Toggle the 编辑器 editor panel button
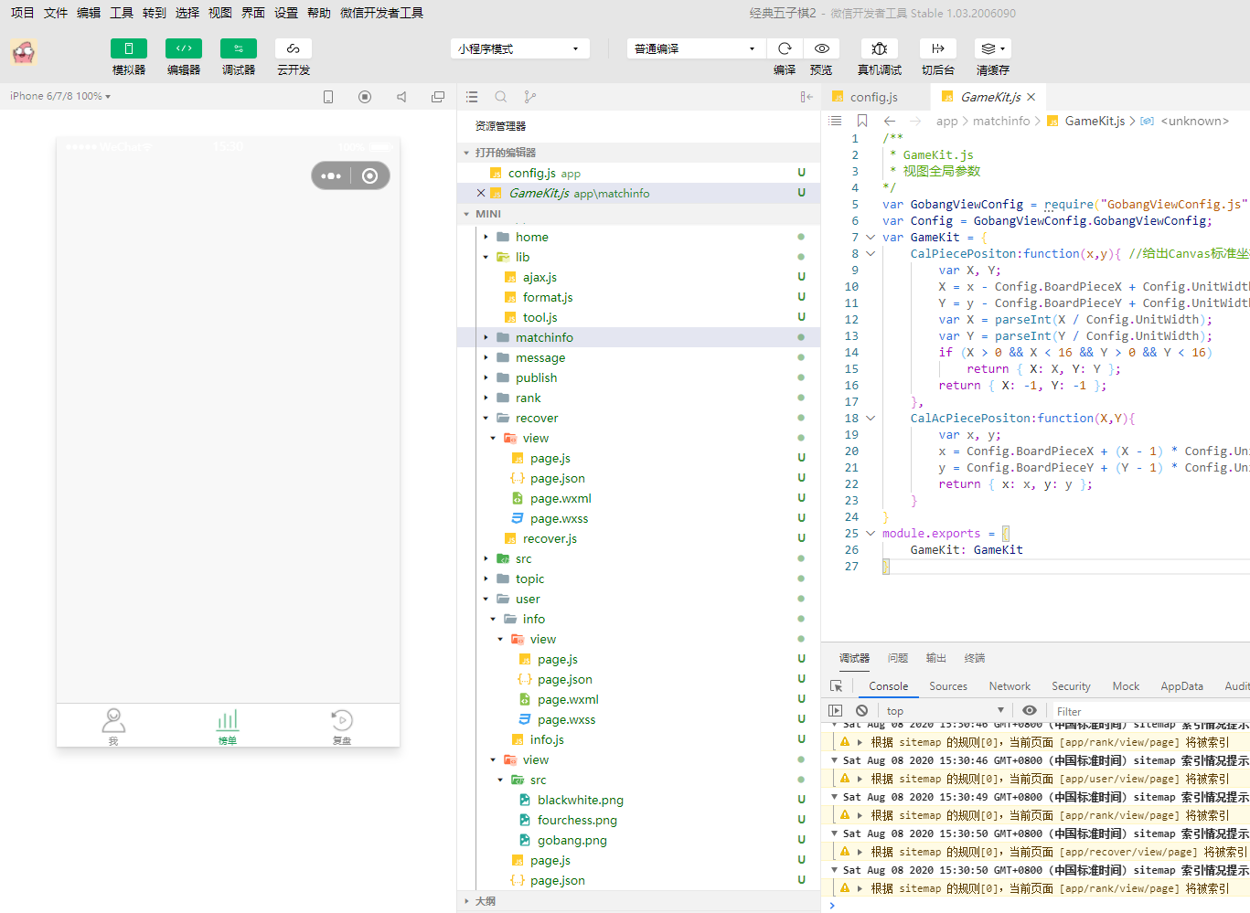 pos(183,48)
